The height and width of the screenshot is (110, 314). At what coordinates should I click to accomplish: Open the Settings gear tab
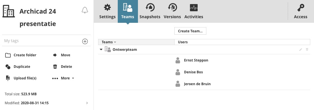107,12
